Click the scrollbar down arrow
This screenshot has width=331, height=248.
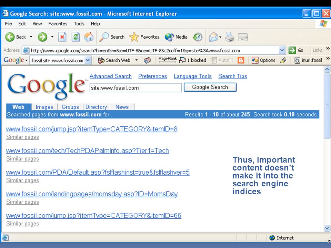click(x=327, y=228)
